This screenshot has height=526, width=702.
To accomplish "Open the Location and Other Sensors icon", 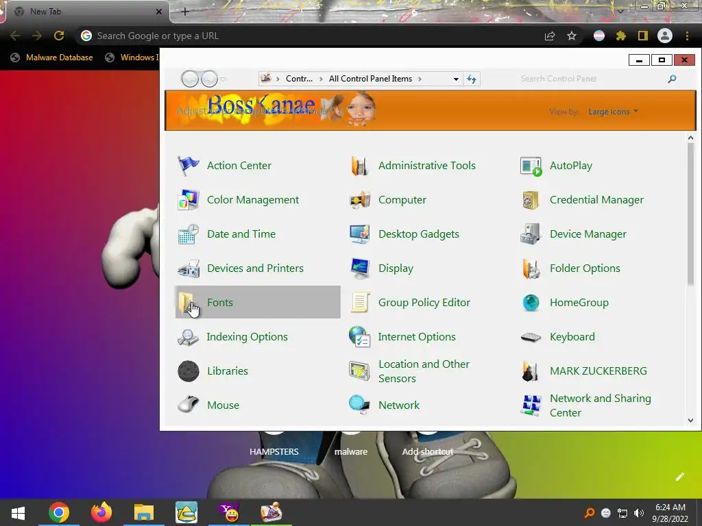I will pyautogui.click(x=359, y=371).
